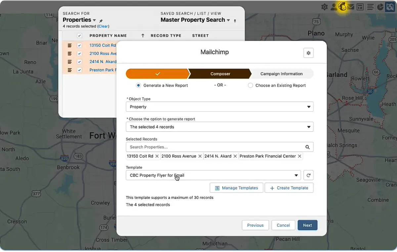This screenshot has width=397, height=252.
Task: Click the Mesquite label on the map
Action: pos(348,131)
